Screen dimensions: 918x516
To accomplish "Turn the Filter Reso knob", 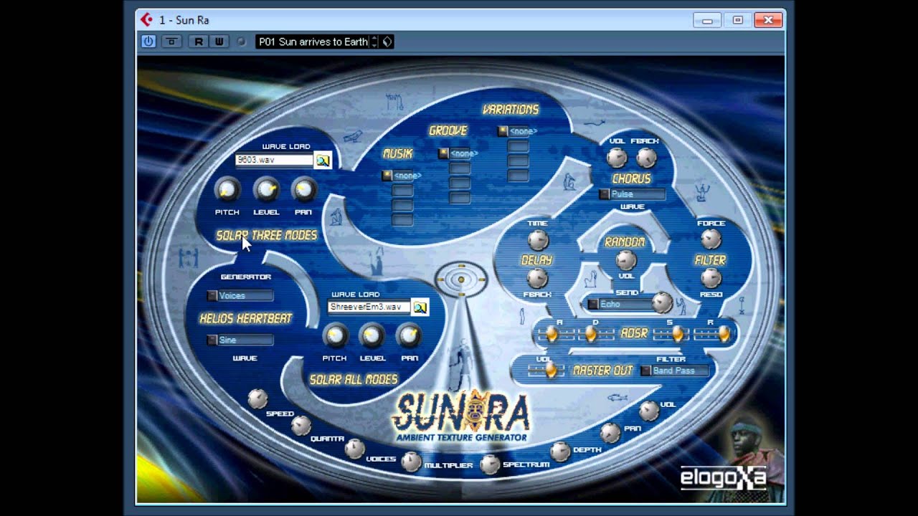I will [x=711, y=278].
